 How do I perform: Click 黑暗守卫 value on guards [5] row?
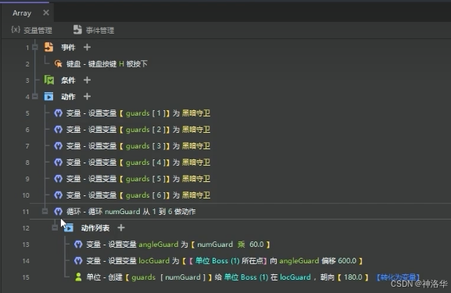pos(196,179)
